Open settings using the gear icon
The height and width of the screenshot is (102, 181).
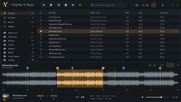163,5
